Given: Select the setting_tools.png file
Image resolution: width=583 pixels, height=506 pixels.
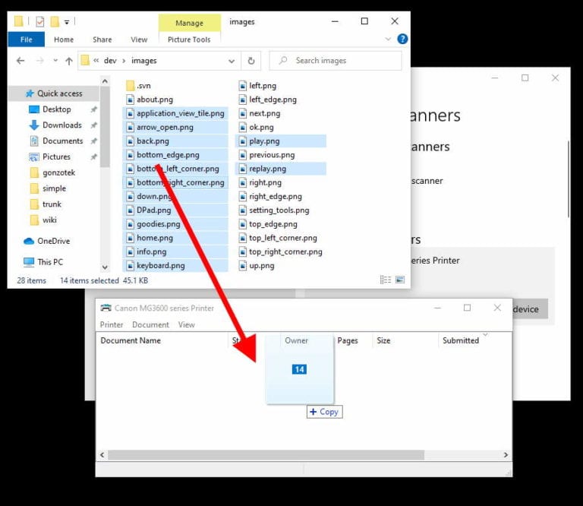Looking at the screenshot, I should pyautogui.click(x=279, y=210).
